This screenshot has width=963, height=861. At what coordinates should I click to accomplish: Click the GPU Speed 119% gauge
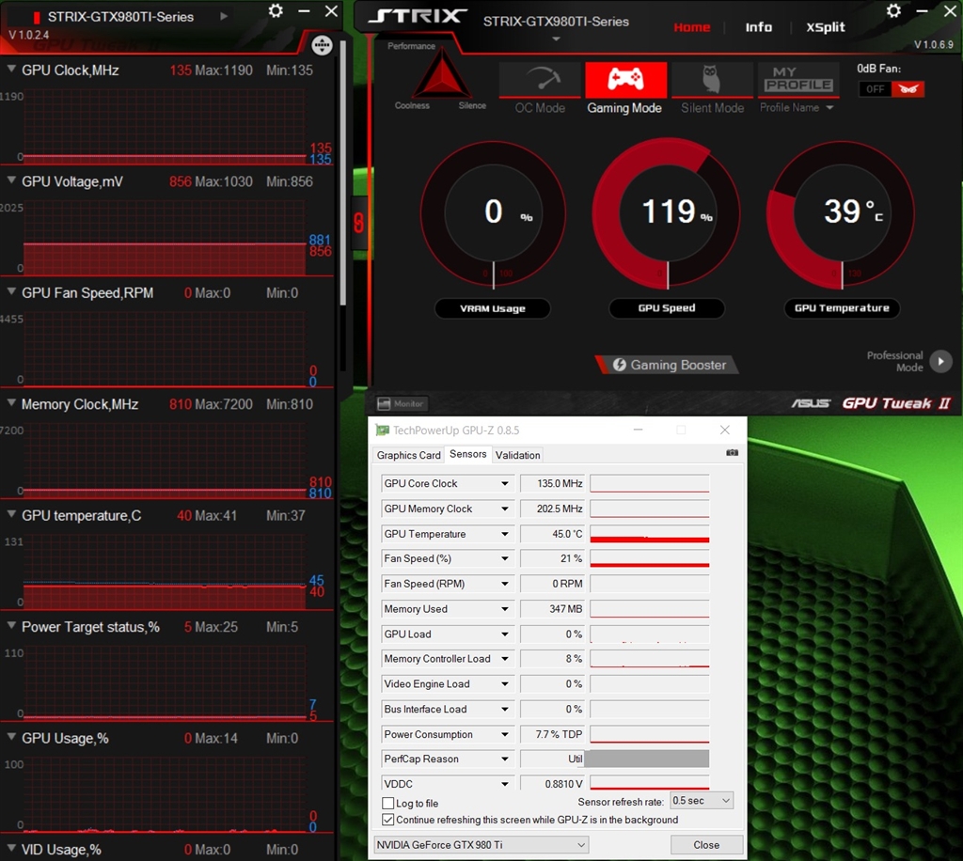(x=667, y=213)
